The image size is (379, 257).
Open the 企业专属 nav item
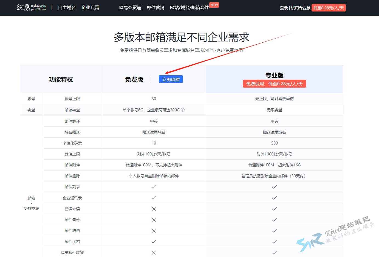tap(90, 8)
